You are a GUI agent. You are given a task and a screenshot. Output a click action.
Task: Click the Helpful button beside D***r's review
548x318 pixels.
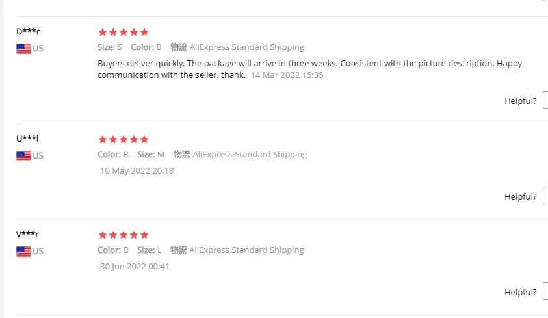pyautogui.click(x=545, y=100)
